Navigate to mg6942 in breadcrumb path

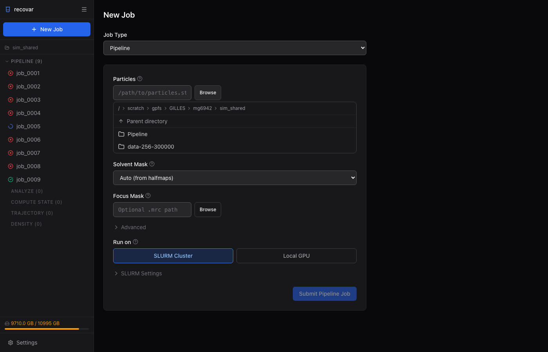(202, 108)
